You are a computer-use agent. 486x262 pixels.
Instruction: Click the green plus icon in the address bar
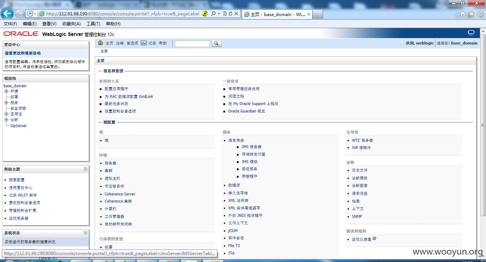click(x=205, y=14)
